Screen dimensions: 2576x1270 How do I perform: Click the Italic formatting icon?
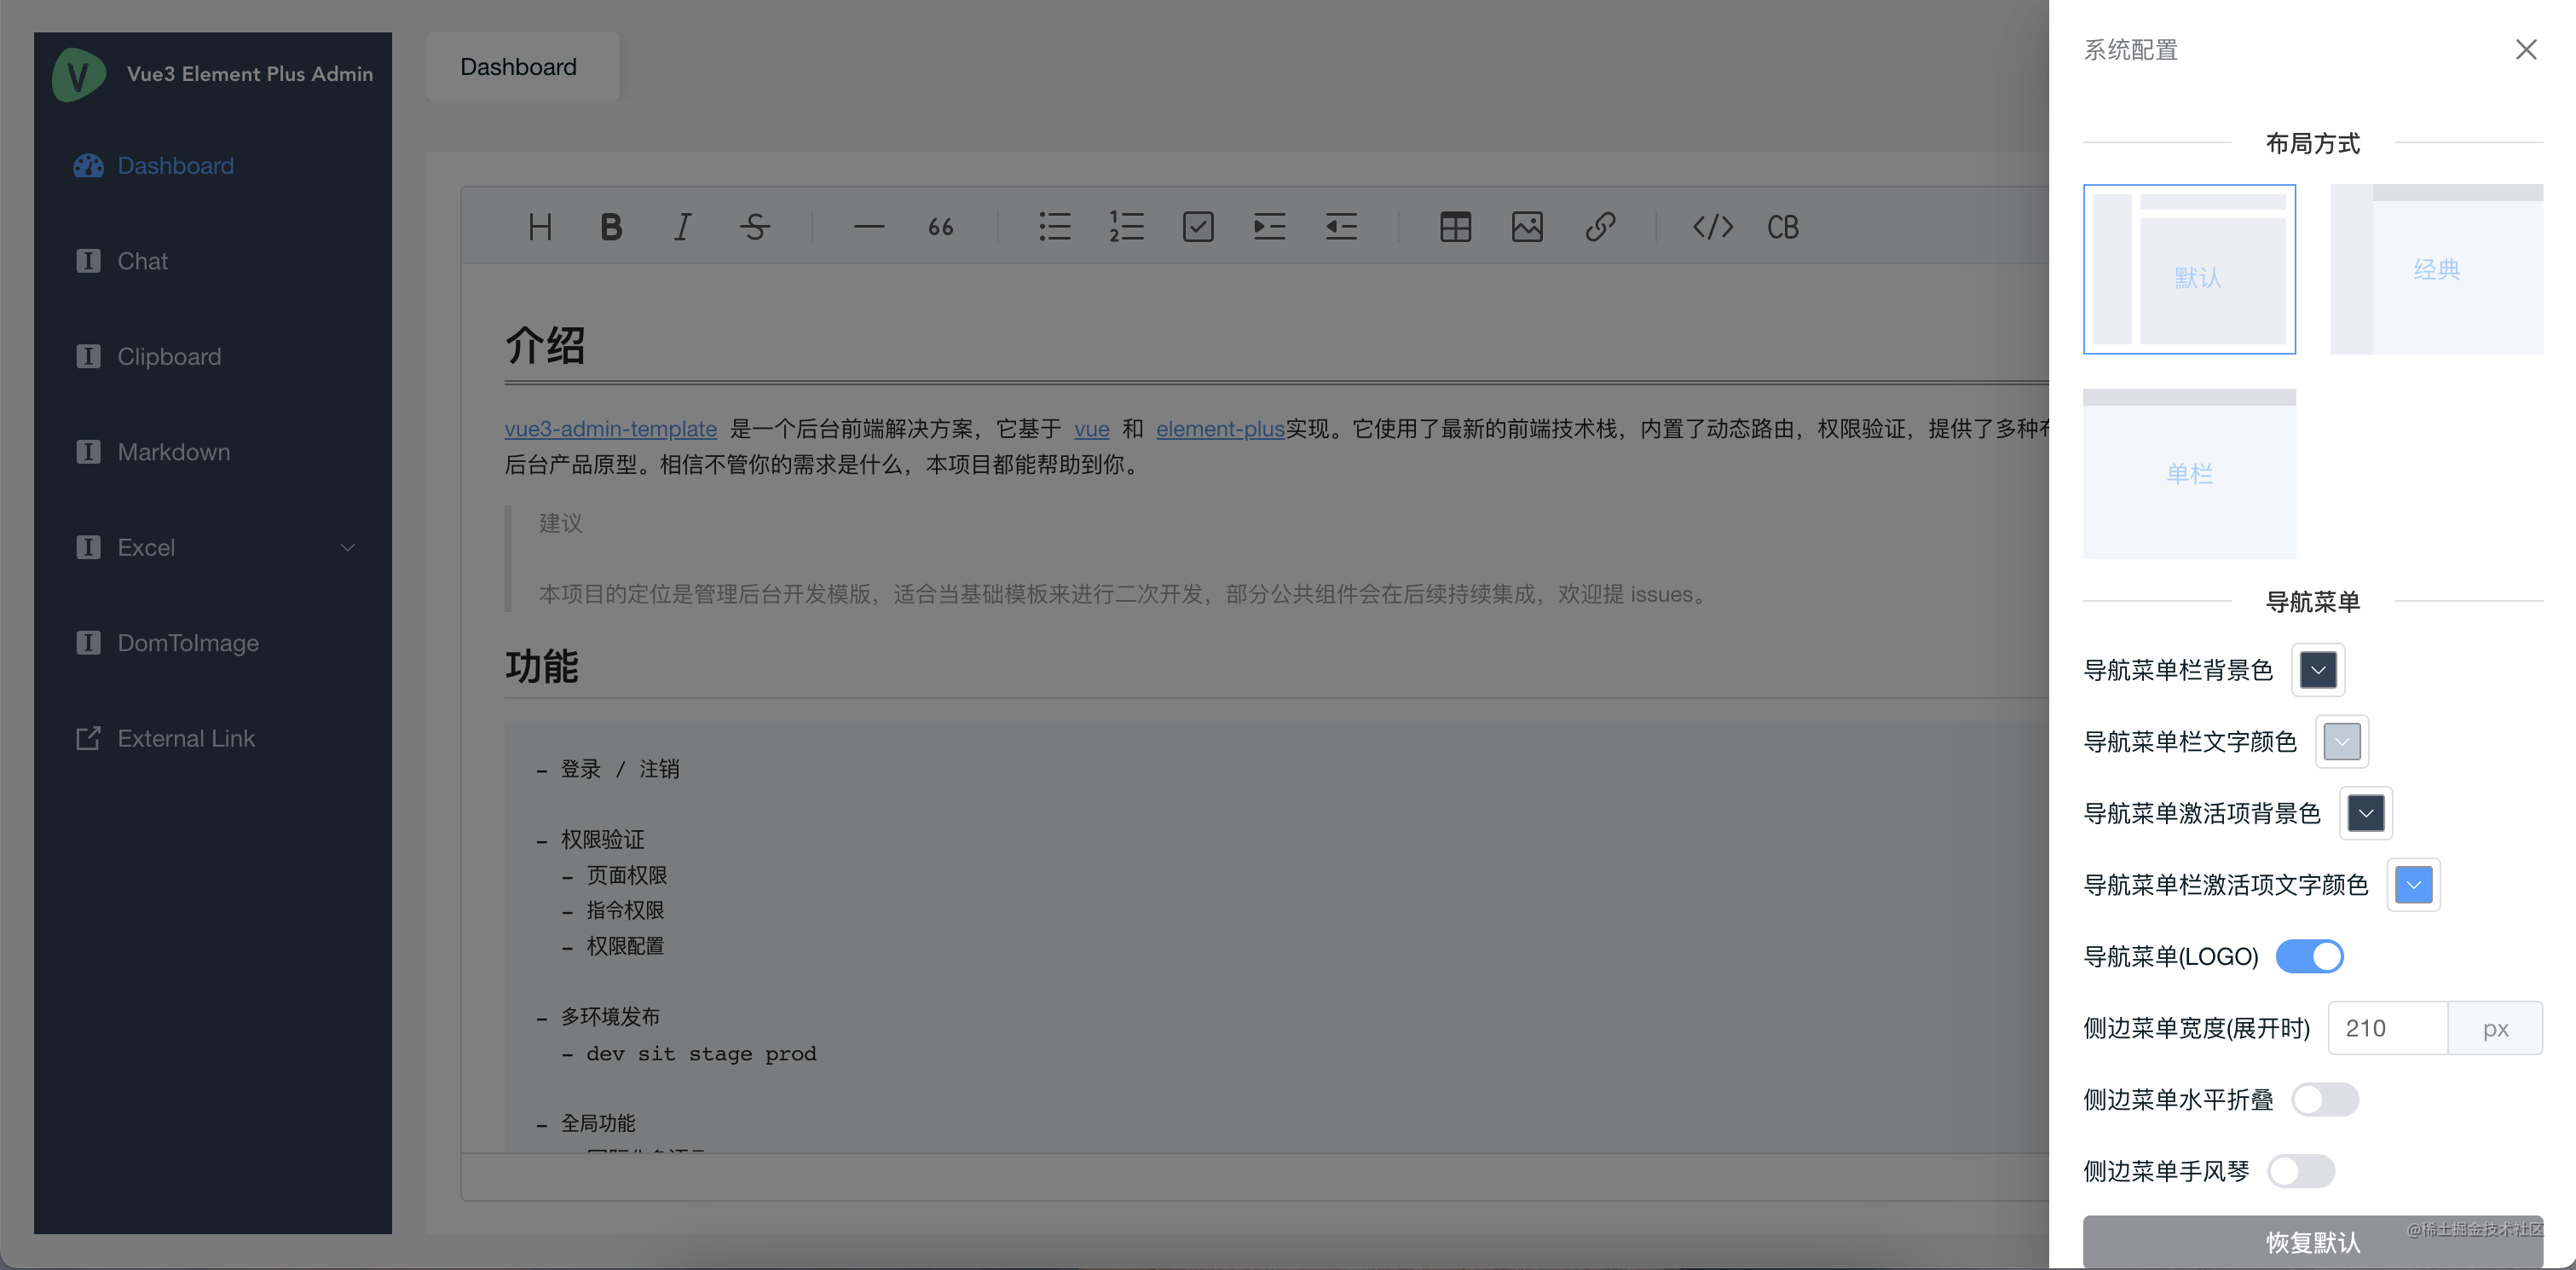(x=683, y=227)
